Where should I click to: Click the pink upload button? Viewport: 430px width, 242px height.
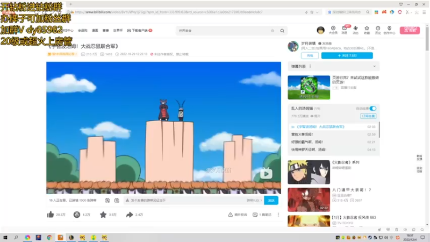click(410, 30)
